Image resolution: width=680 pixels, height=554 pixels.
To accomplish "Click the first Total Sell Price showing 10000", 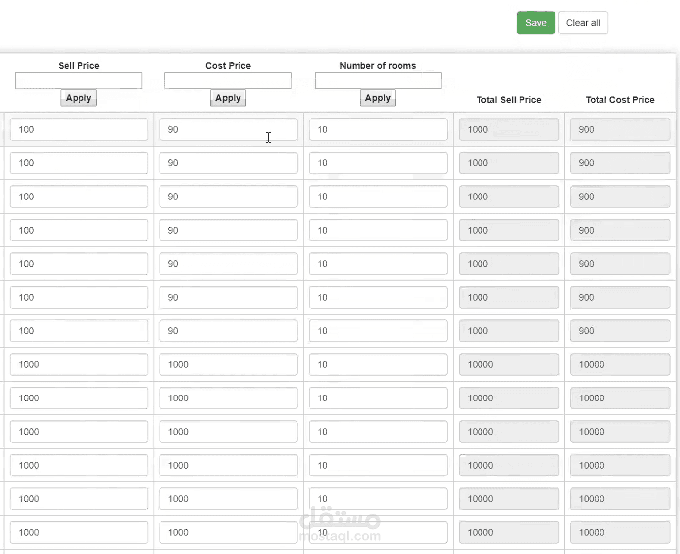I will pyautogui.click(x=509, y=364).
